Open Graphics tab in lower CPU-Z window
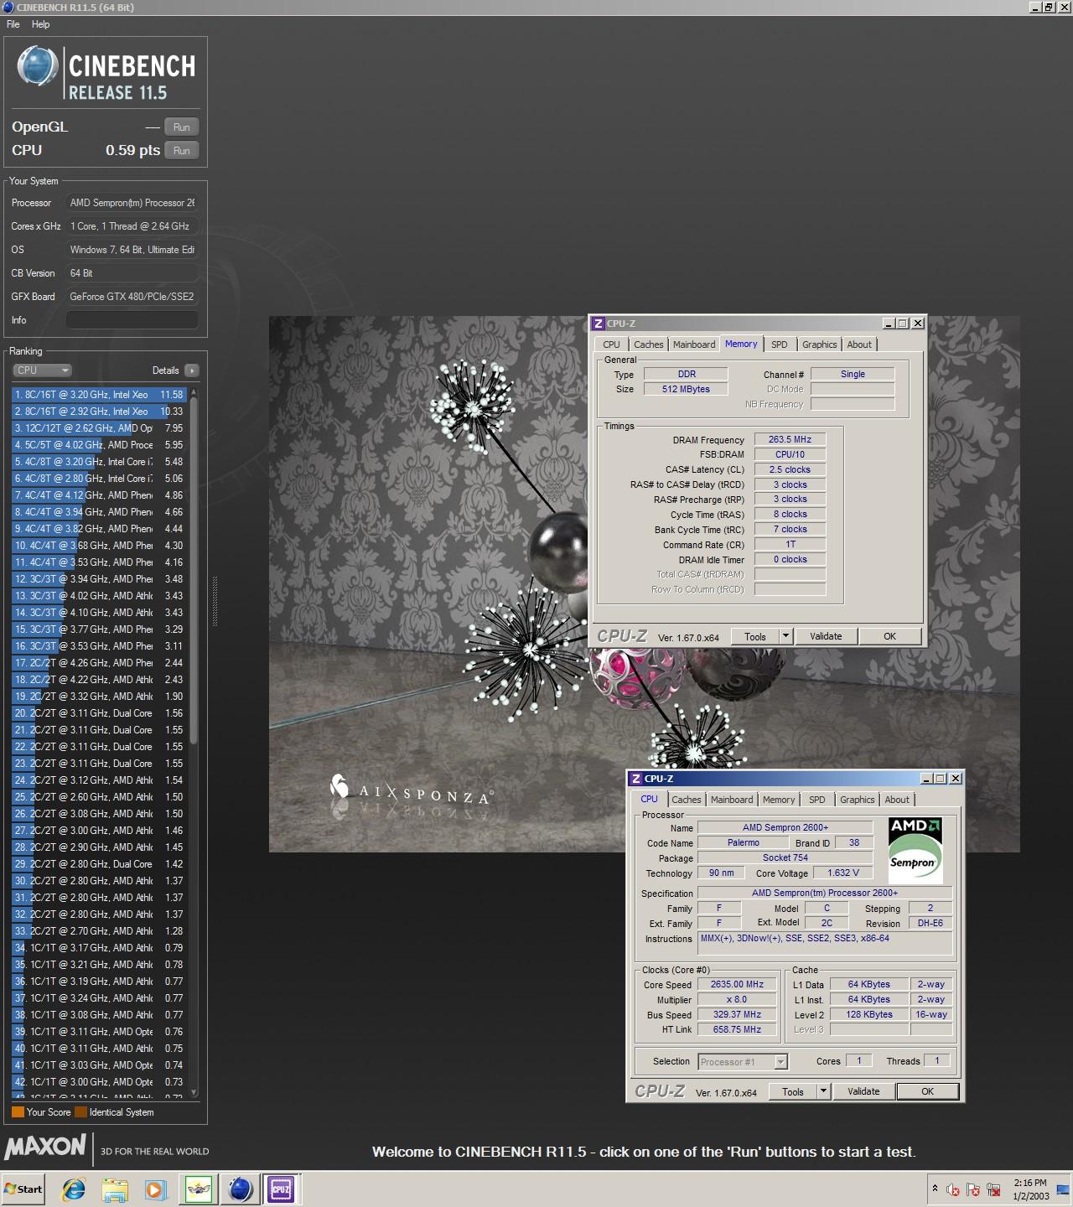This screenshot has height=1207, width=1073. point(857,800)
